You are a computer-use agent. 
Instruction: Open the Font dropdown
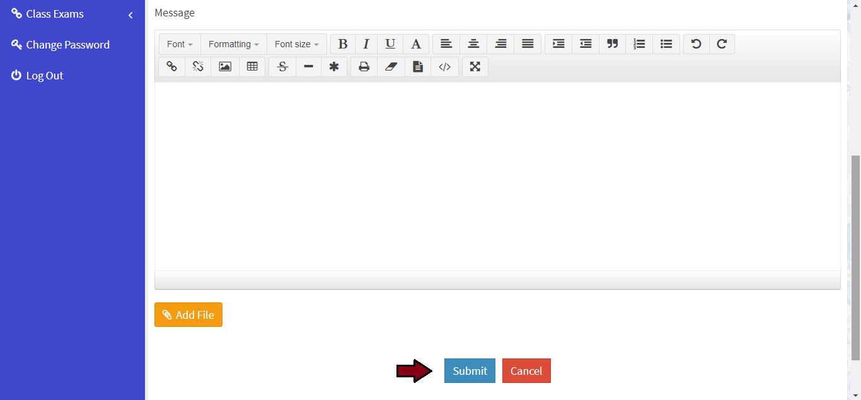(180, 44)
